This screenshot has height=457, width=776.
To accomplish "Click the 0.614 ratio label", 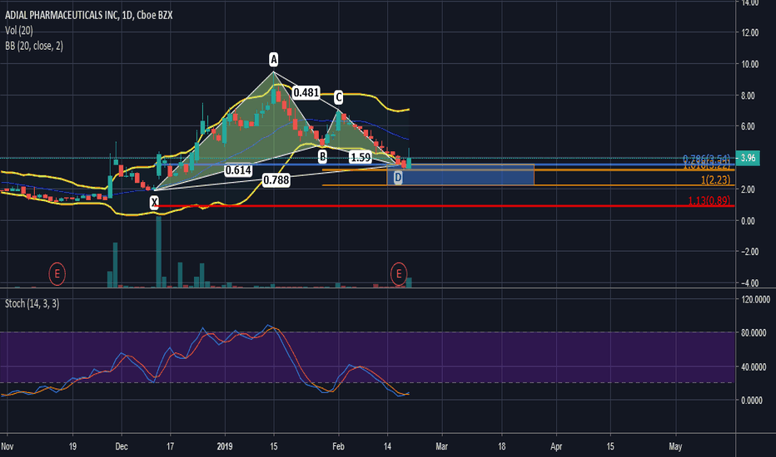I will [x=238, y=170].
